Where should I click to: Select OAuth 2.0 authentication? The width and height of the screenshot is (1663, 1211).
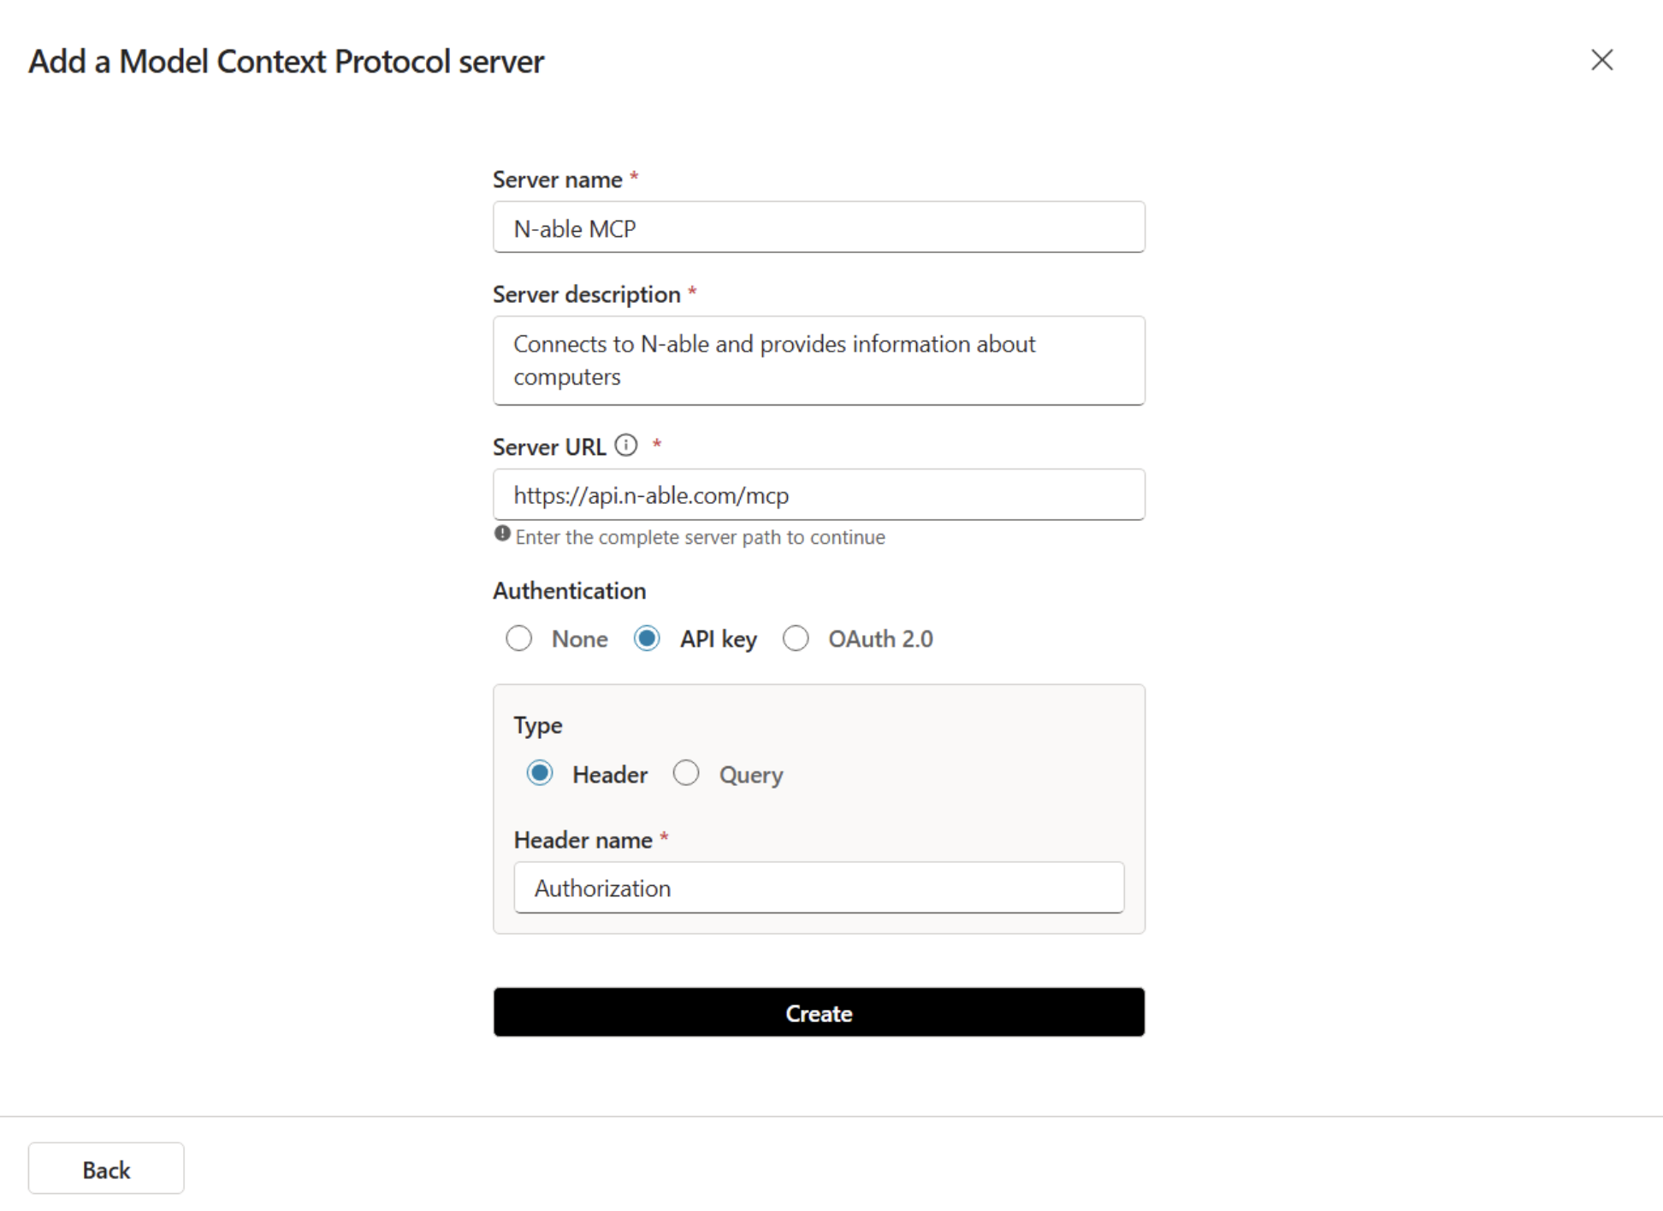(796, 638)
